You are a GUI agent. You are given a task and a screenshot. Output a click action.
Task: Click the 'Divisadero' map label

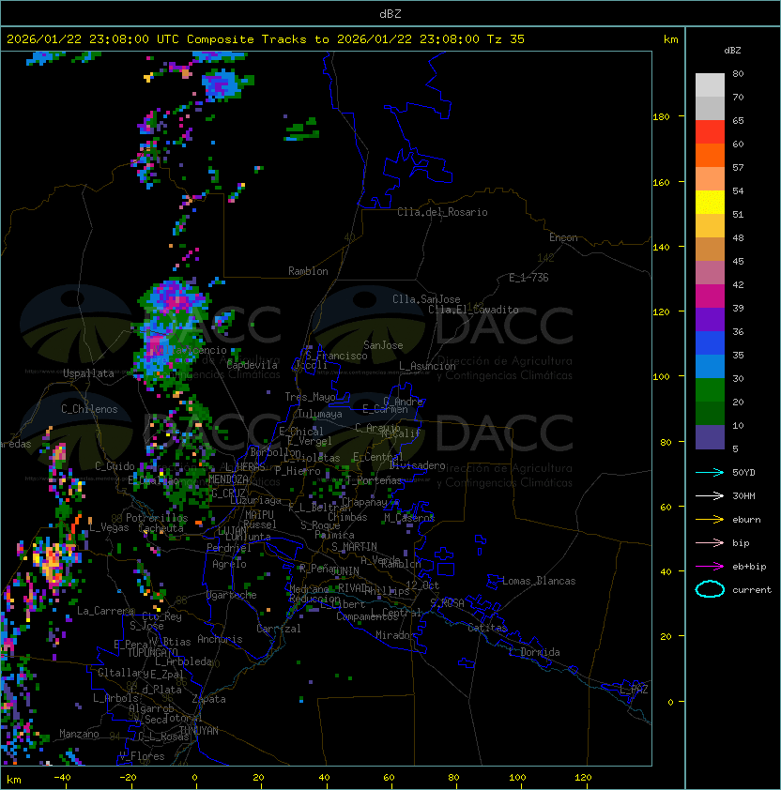(417, 465)
